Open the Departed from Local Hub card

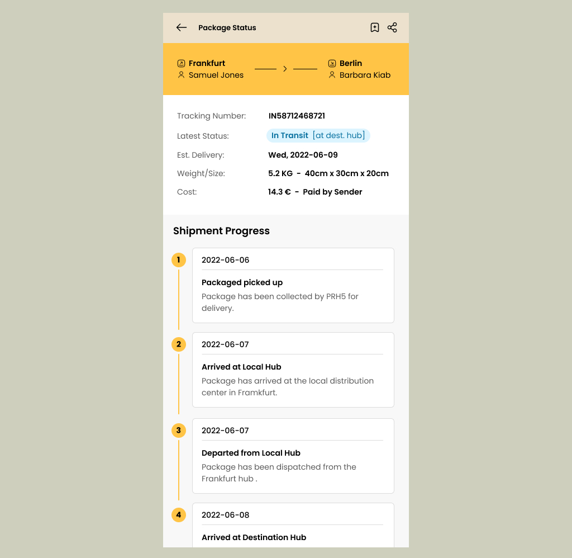[x=293, y=456]
